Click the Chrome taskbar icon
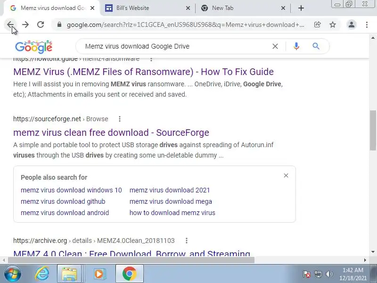Viewport: 377px width, 283px height. point(129,274)
